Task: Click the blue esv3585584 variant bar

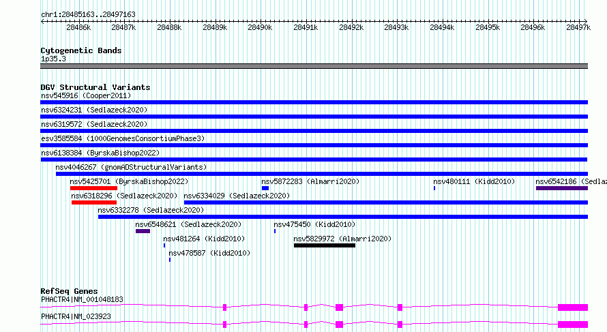Action: 314,145
